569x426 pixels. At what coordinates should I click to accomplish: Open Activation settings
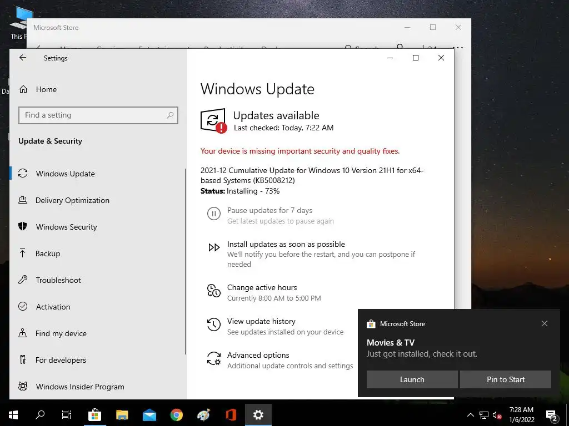coord(53,307)
